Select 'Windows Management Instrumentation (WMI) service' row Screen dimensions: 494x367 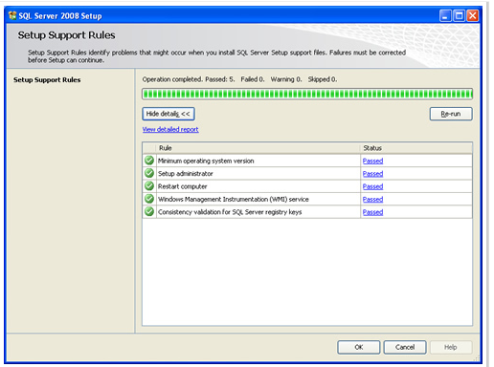[307, 199]
